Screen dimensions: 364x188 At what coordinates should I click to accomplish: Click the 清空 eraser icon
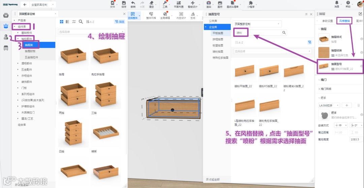coord(152,3)
